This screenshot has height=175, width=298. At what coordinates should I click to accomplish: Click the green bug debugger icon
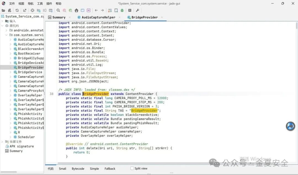122,10
